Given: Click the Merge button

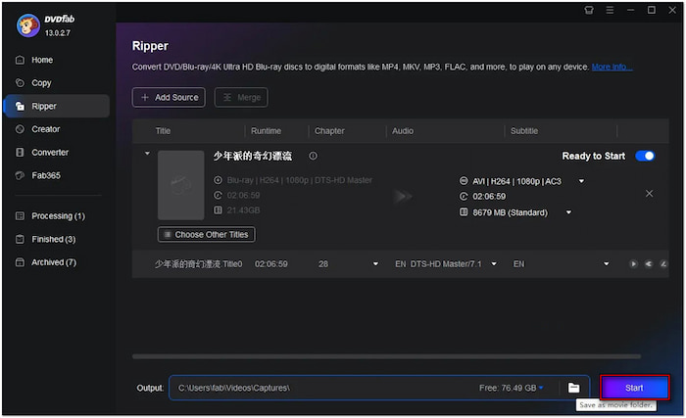Looking at the screenshot, I should (x=241, y=97).
